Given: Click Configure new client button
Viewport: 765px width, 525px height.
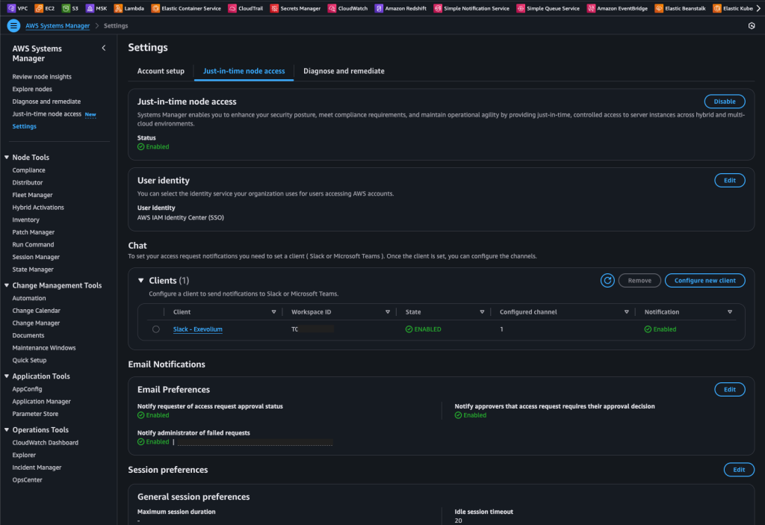Looking at the screenshot, I should tap(704, 281).
